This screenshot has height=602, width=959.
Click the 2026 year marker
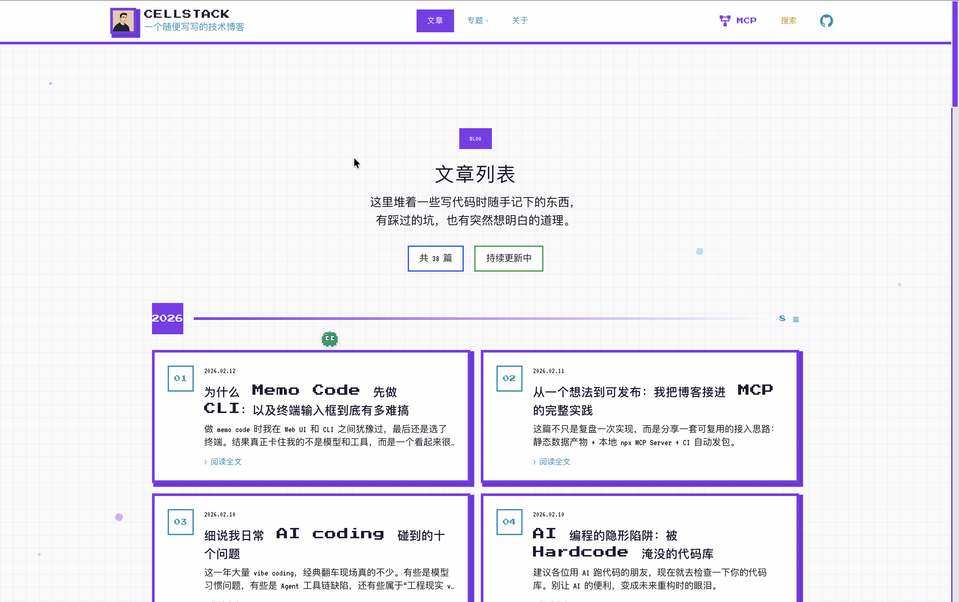click(x=167, y=318)
